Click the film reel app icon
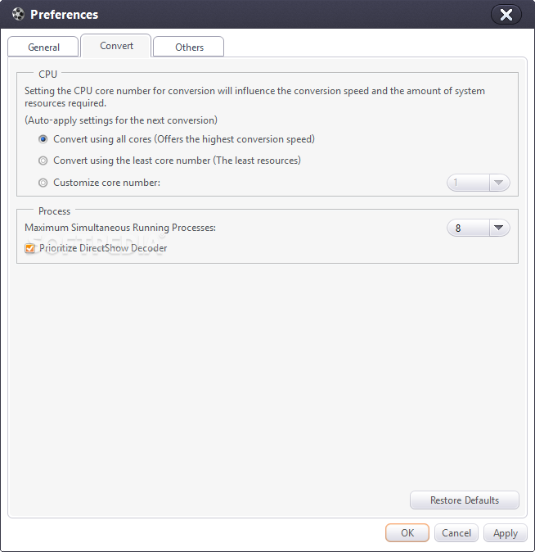This screenshot has height=552, width=535. coord(18,14)
